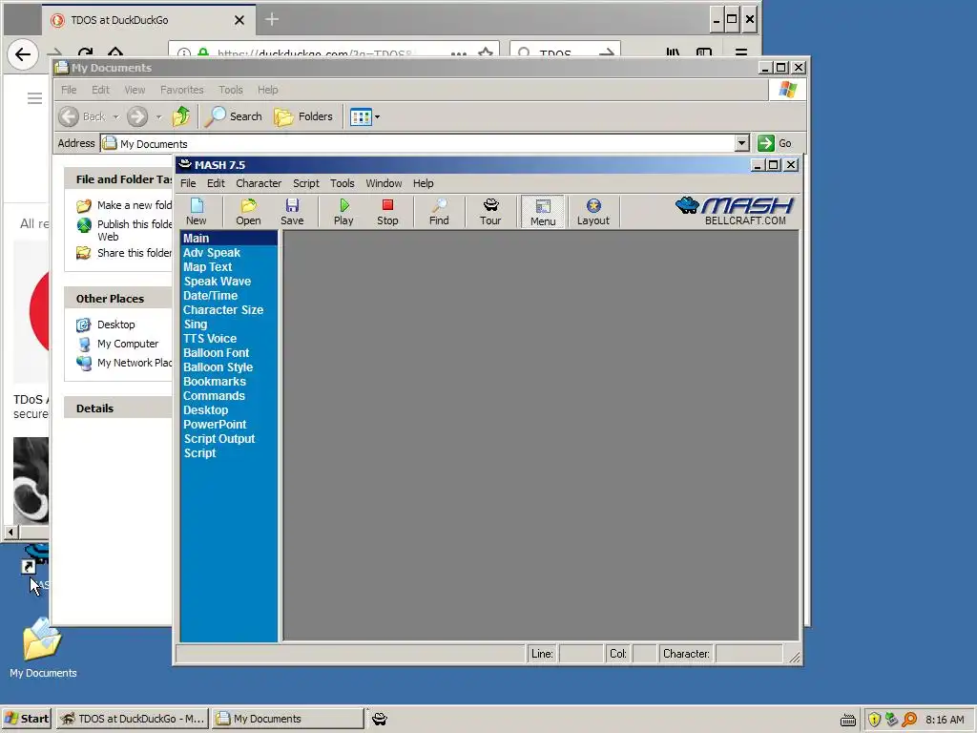Open View menu in My Documents
977x733 pixels.
coord(135,90)
